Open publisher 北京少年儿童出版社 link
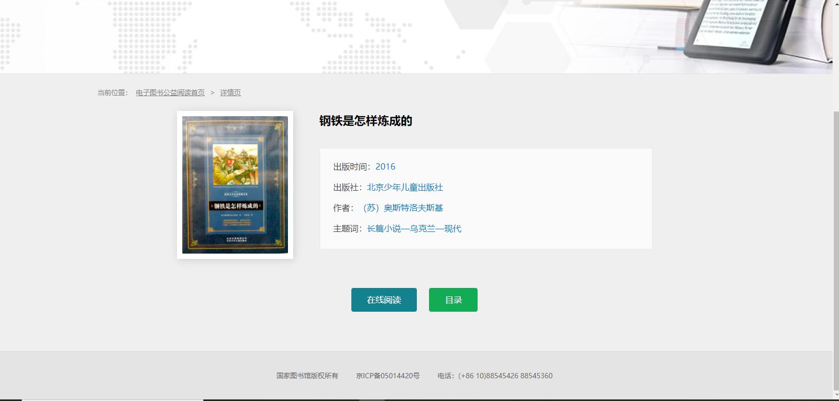The height and width of the screenshot is (401, 839). click(405, 187)
